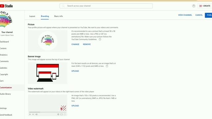This screenshot has height=119, width=212.
Task: Click the search magnifier icon
Action: pos(63,6)
